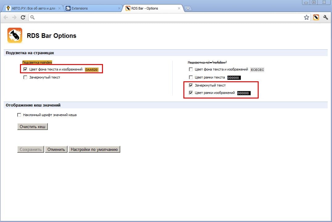Click Настройки по умолчанию button

94,150
